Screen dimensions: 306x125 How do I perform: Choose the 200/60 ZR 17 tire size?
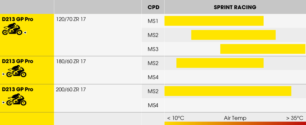pyautogui.click(x=71, y=89)
